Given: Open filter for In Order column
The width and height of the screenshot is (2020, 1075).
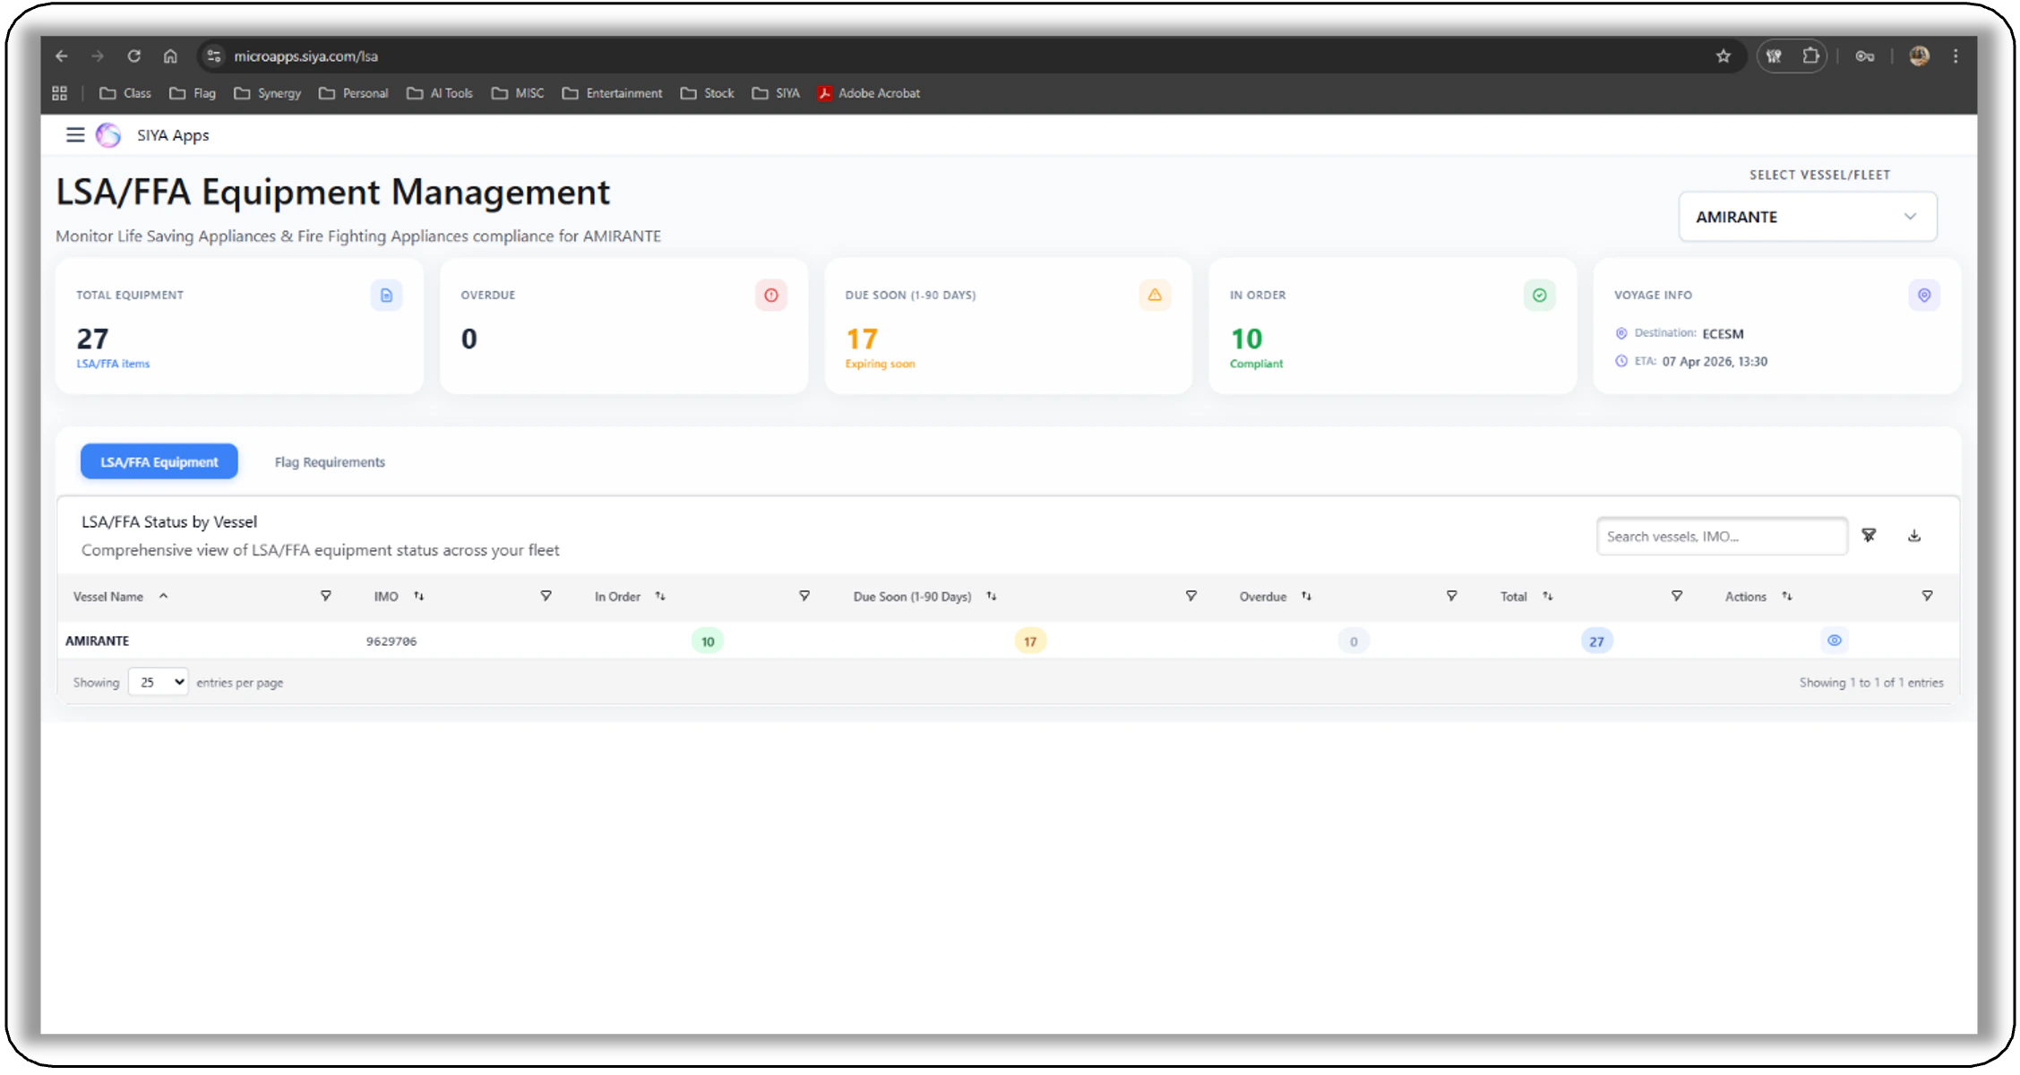Looking at the screenshot, I should coord(804,597).
